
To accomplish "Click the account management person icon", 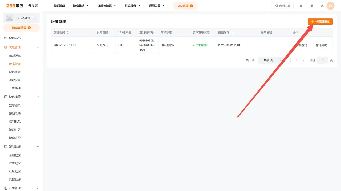I will [x=322, y=6].
